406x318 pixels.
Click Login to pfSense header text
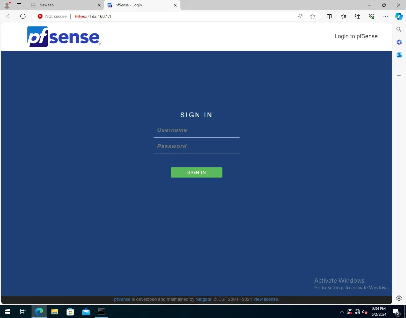tap(356, 36)
